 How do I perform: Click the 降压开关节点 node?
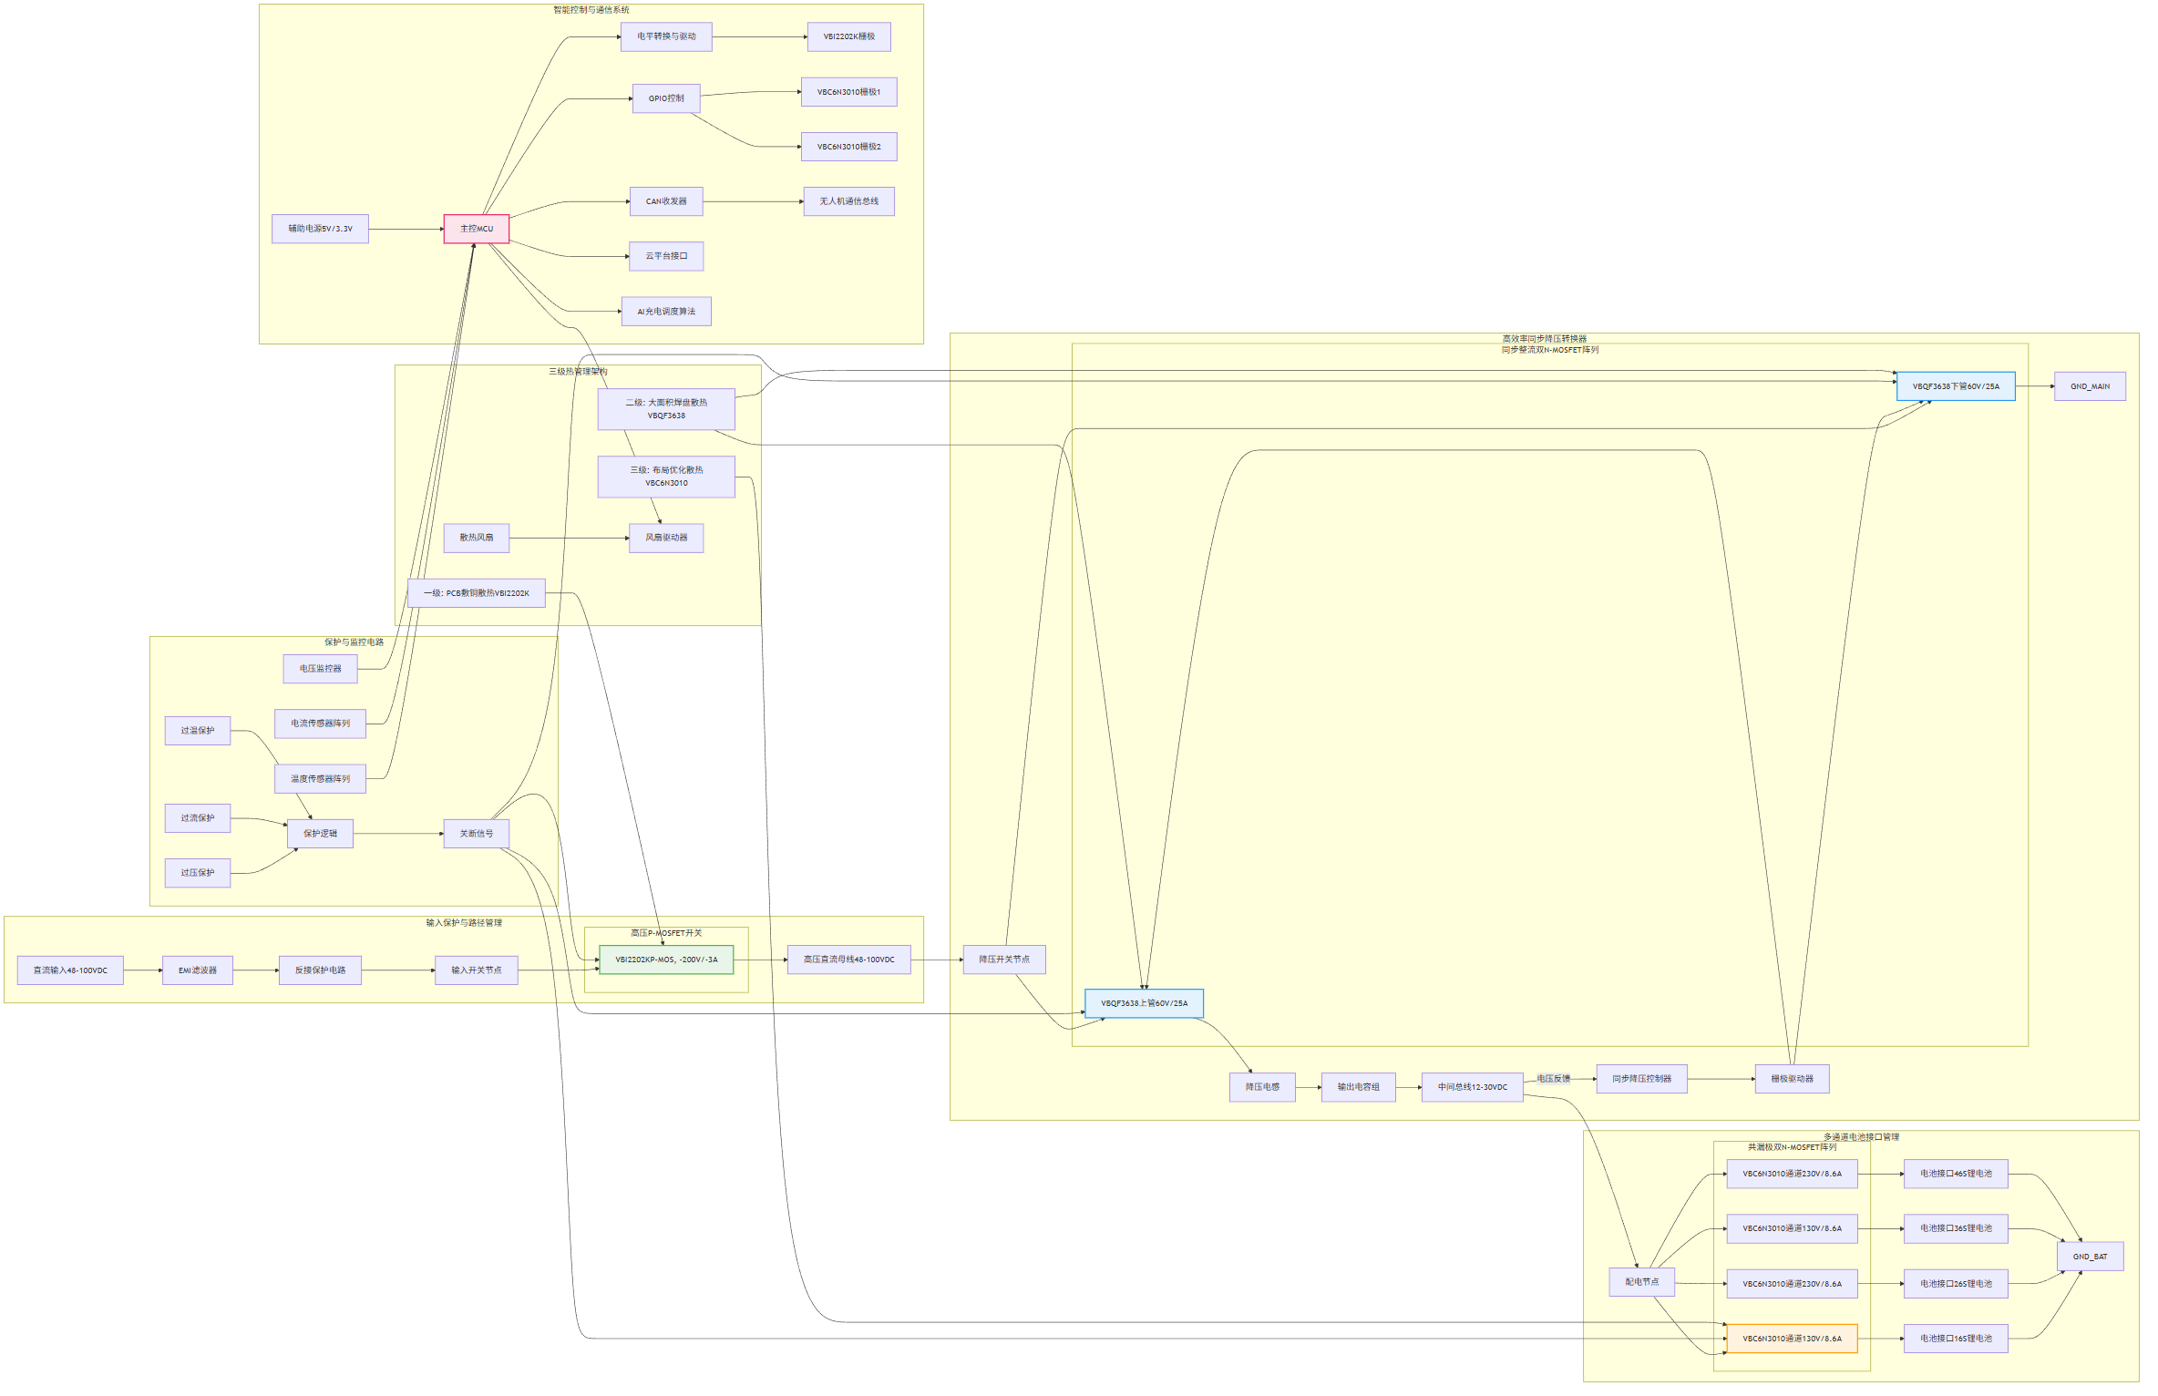click(1004, 960)
